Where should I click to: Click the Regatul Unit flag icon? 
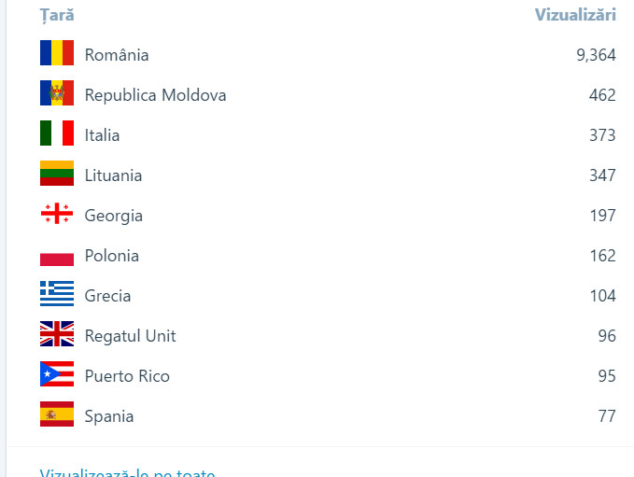pyautogui.click(x=56, y=335)
